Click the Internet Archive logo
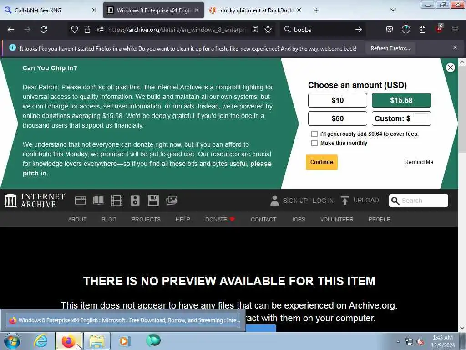This screenshot has height=350, width=466. click(x=35, y=201)
